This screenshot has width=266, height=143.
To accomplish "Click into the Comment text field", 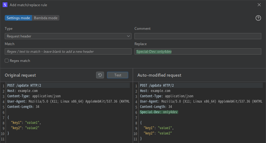I will tap(198, 36).
